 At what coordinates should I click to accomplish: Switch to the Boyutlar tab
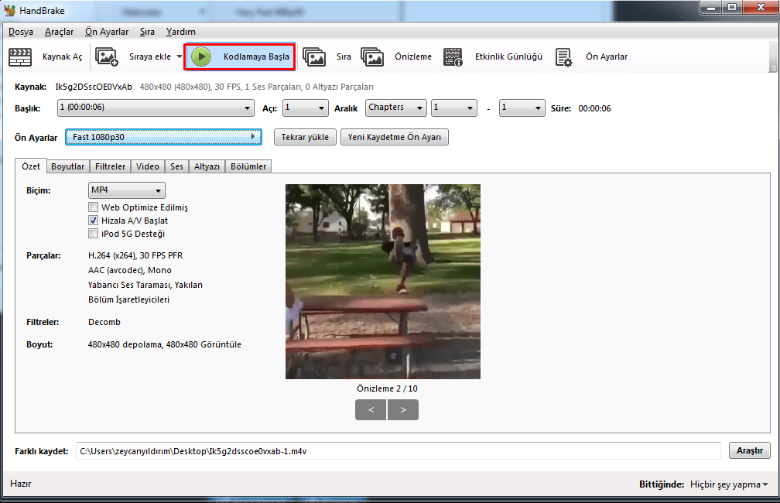(x=67, y=166)
